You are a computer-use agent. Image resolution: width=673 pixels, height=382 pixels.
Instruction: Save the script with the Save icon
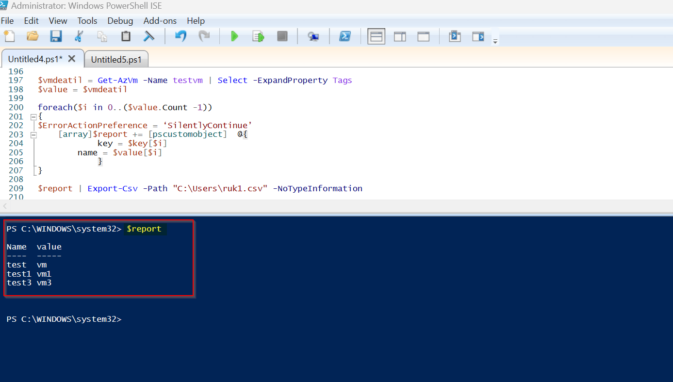click(56, 36)
